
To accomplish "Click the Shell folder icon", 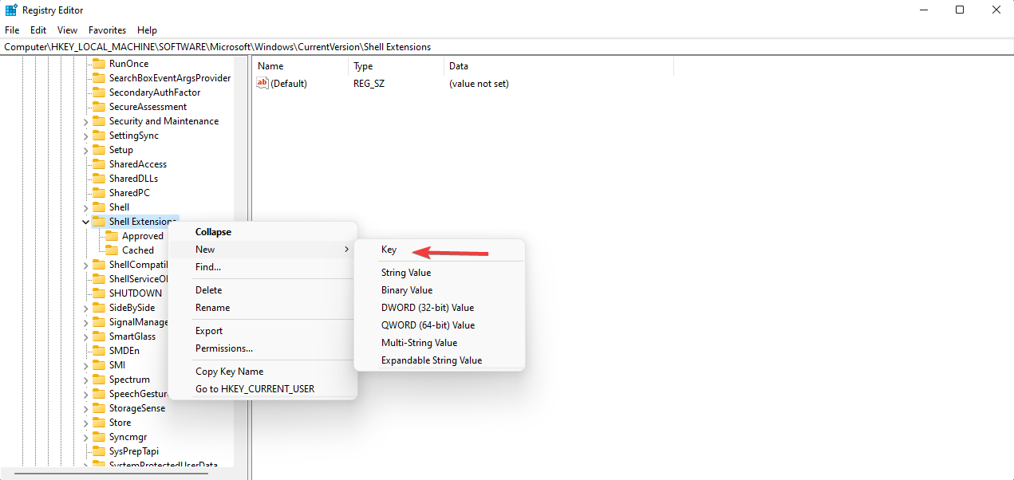I will tap(98, 207).
